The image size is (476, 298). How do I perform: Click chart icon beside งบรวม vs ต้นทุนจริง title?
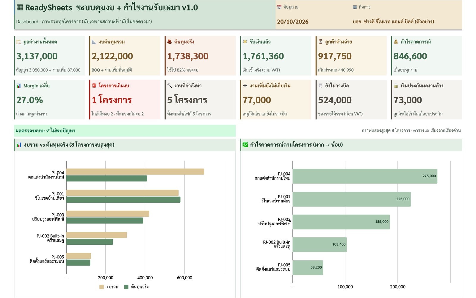click(19, 145)
